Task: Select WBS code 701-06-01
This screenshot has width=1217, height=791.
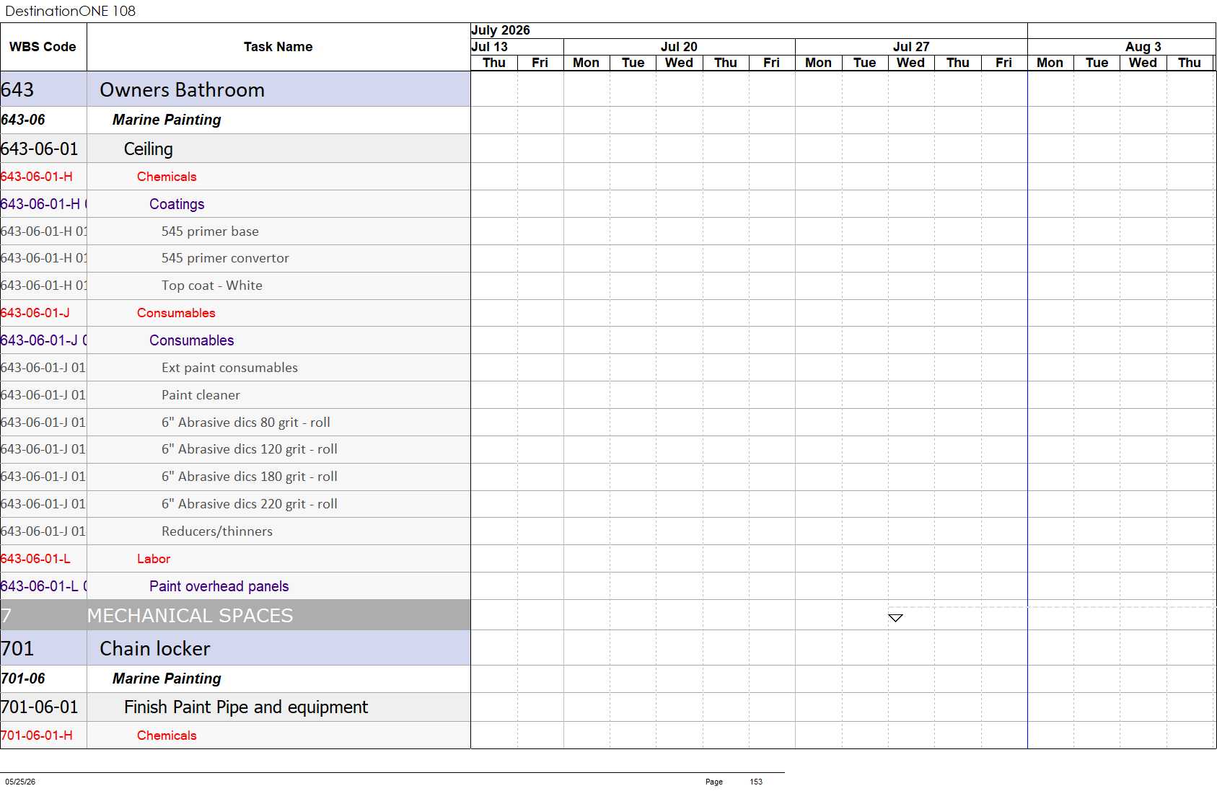Action: pyautogui.click(x=40, y=707)
